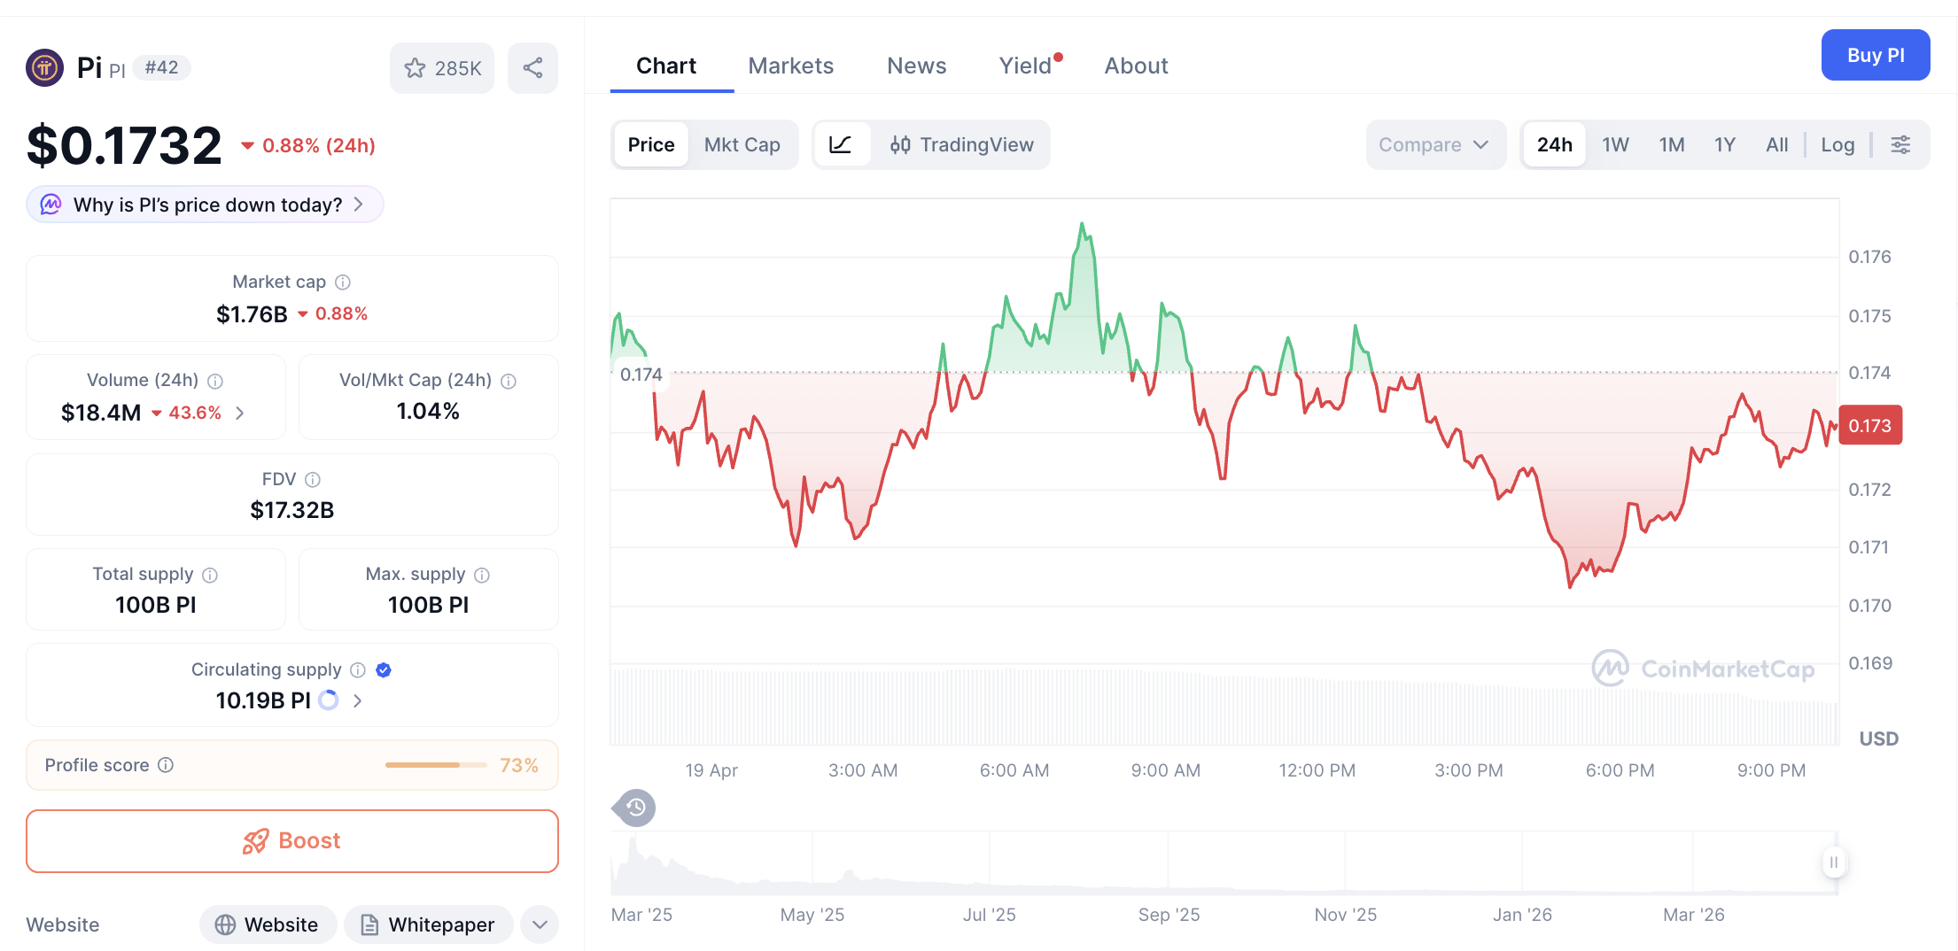Open the Compare dropdown
The height and width of the screenshot is (951, 1958).
(1435, 144)
